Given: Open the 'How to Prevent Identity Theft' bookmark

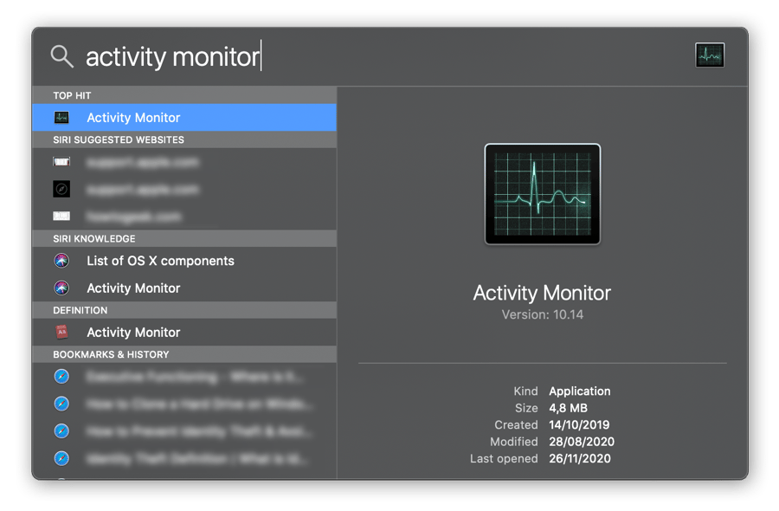Looking at the screenshot, I should click(x=199, y=431).
